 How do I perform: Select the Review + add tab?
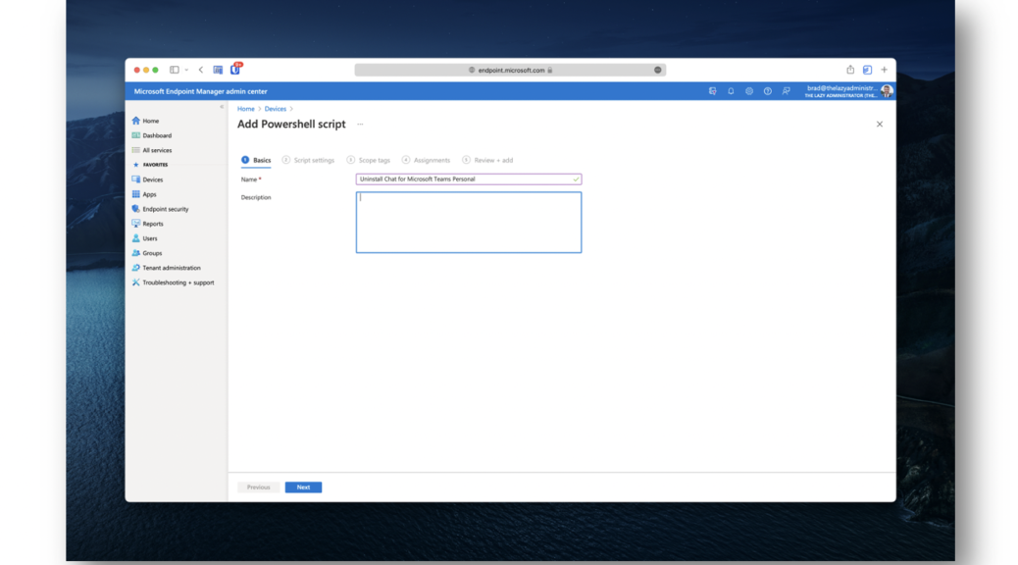(x=487, y=161)
